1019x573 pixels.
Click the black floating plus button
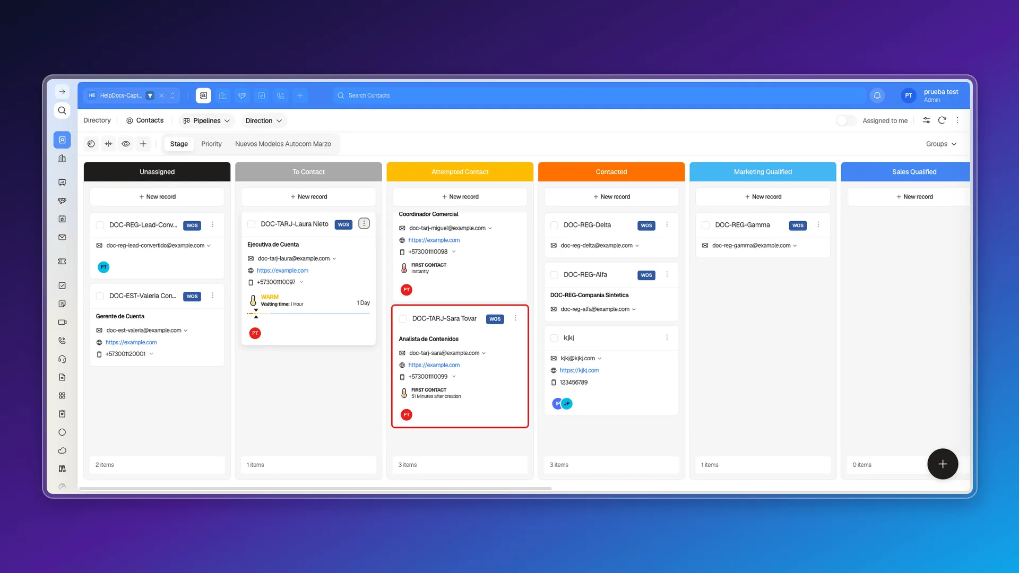click(943, 464)
